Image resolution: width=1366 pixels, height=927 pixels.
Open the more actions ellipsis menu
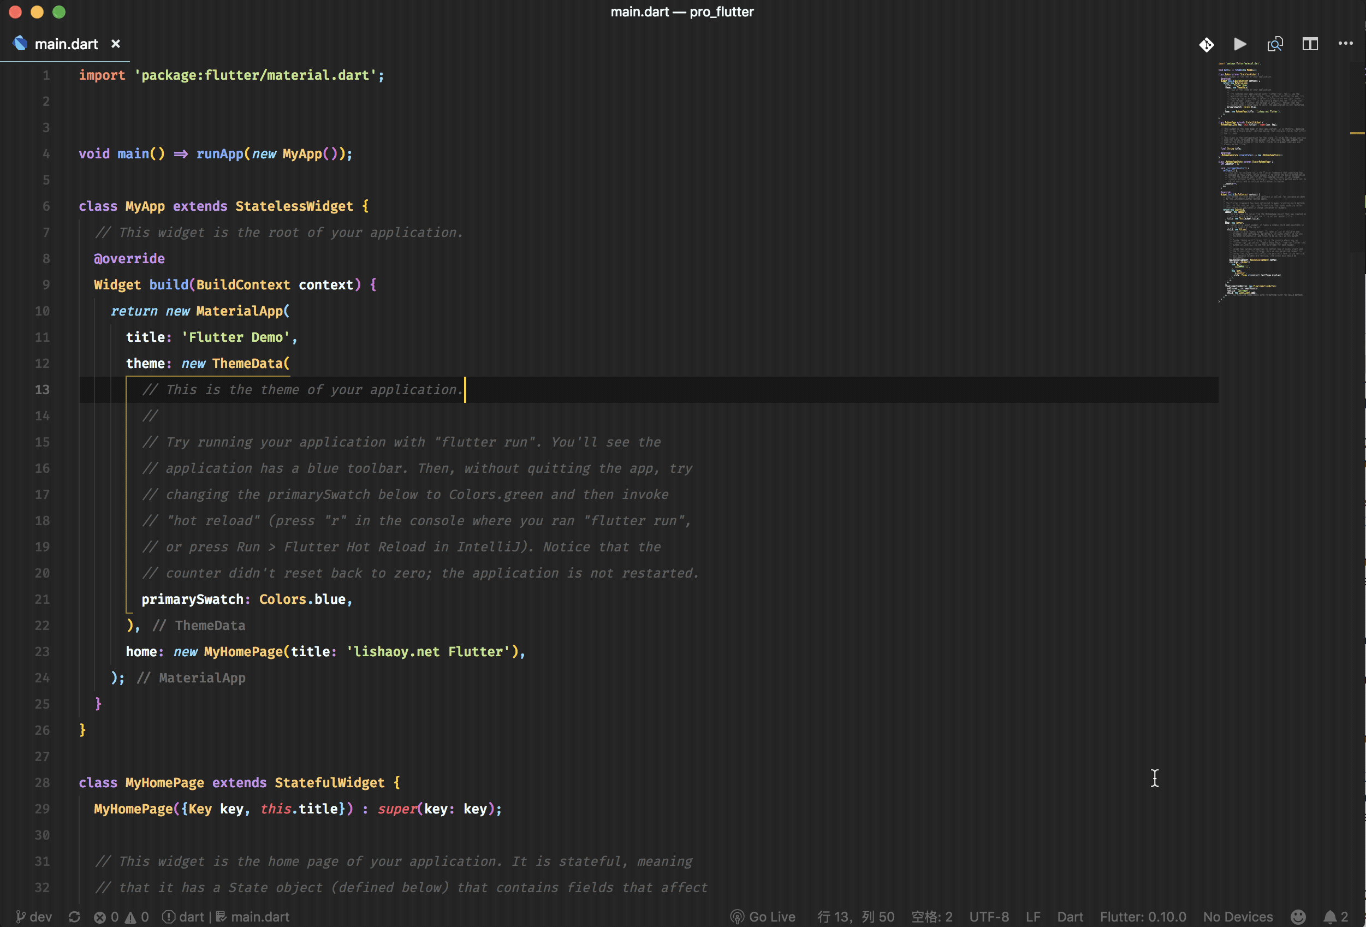click(x=1345, y=44)
